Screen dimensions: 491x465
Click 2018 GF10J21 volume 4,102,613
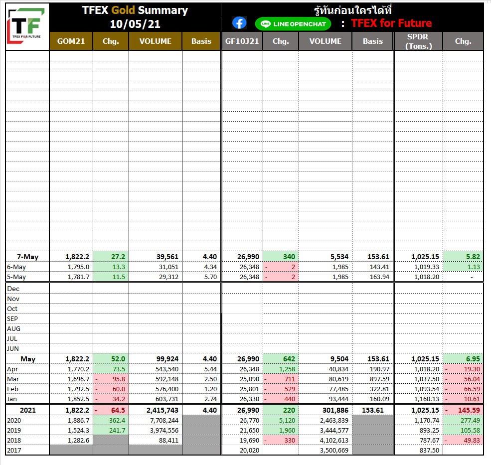[x=334, y=441]
